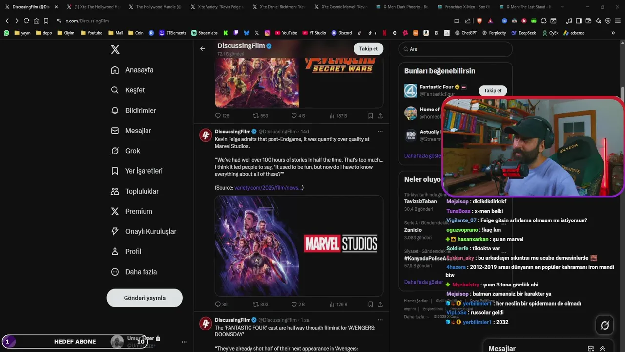The image size is (625, 352).
Task: Switch to X-Men: The Last Stand tab
Action: (524, 7)
